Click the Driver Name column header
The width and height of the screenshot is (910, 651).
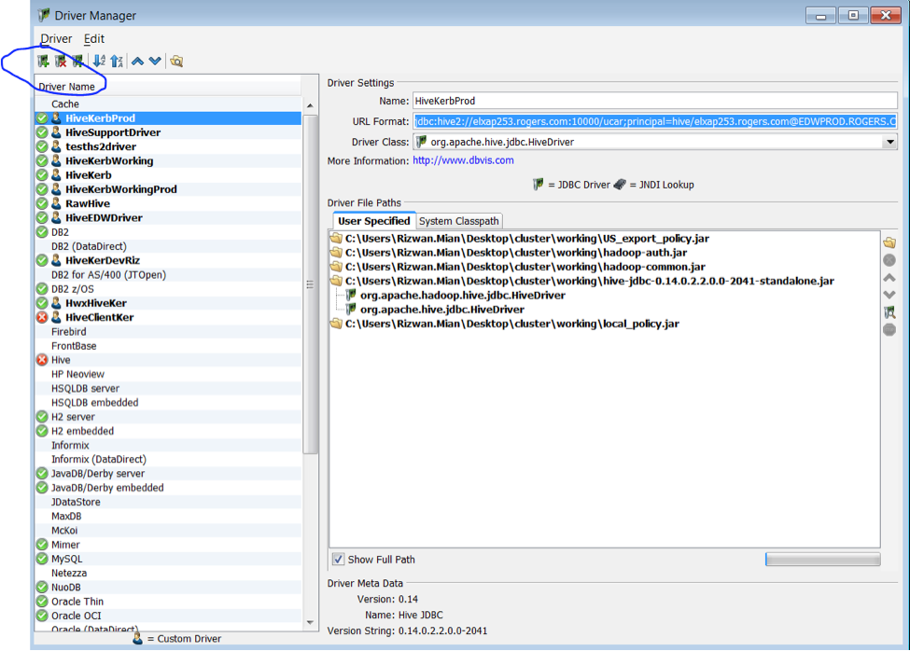(168, 87)
